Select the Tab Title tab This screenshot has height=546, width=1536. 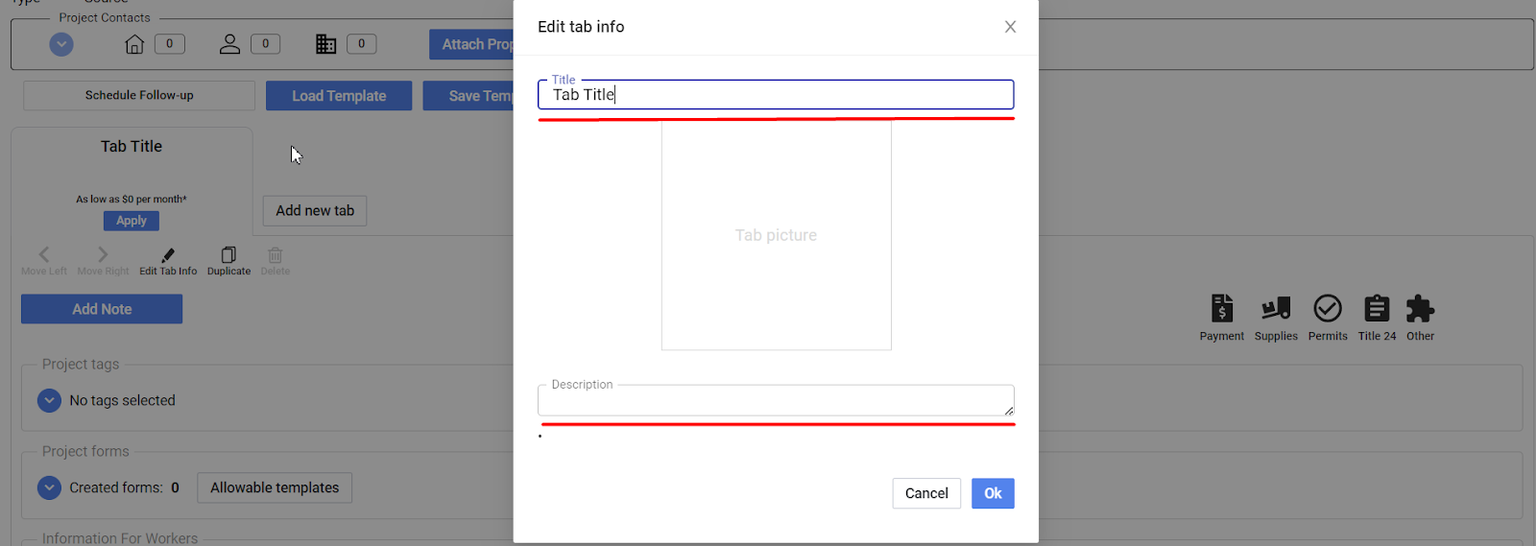(132, 147)
